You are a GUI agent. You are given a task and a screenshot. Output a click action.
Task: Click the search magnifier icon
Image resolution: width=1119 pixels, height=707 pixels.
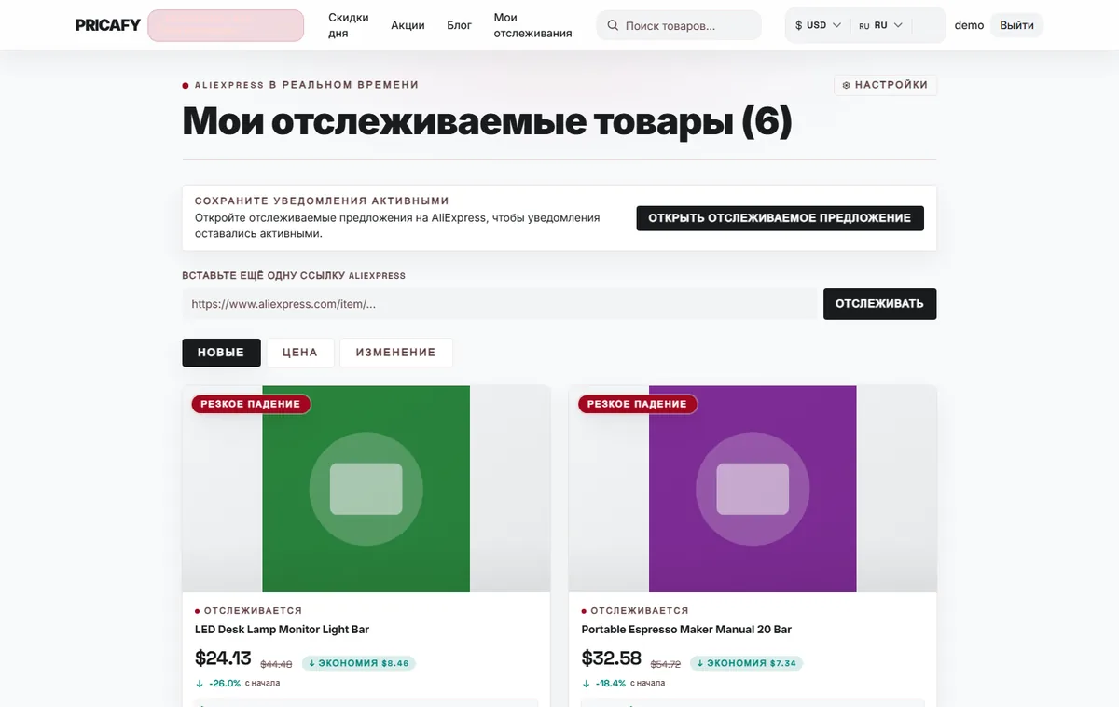click(x=613, y=25)
